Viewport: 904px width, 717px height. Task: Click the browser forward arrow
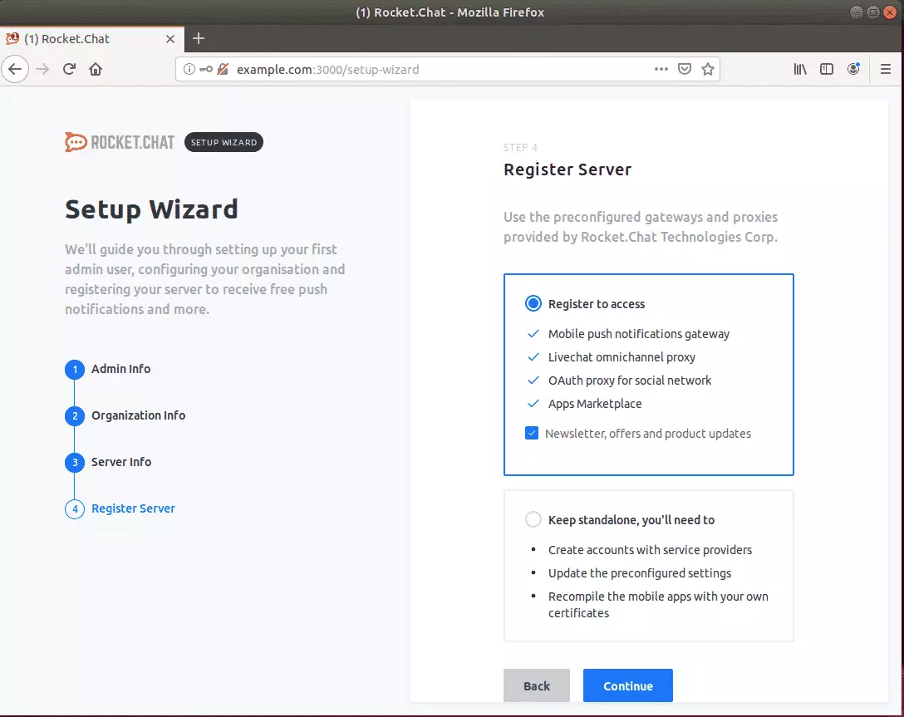click(x=42, y=69)
